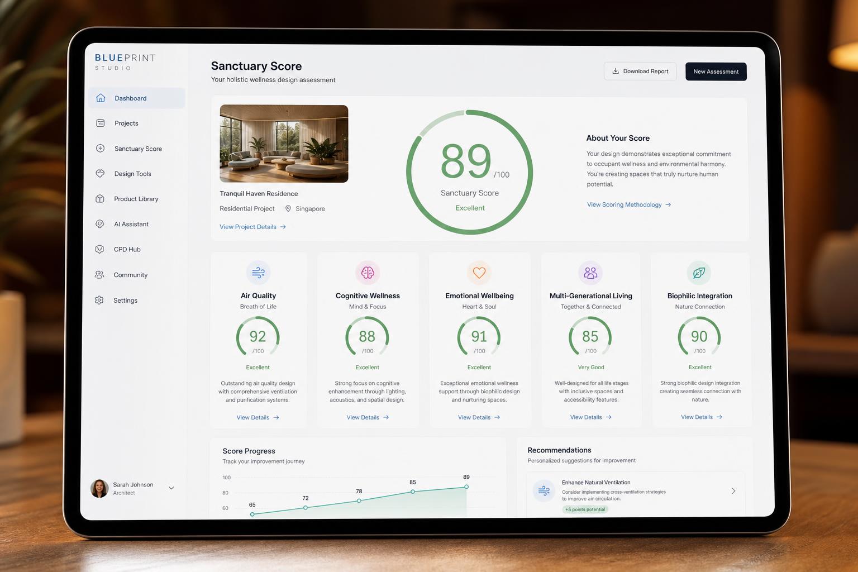Click the 65 point on Score Progress chart
Image resolution: width=858 pixels, height=572 pixels.
tap(252, 514)
